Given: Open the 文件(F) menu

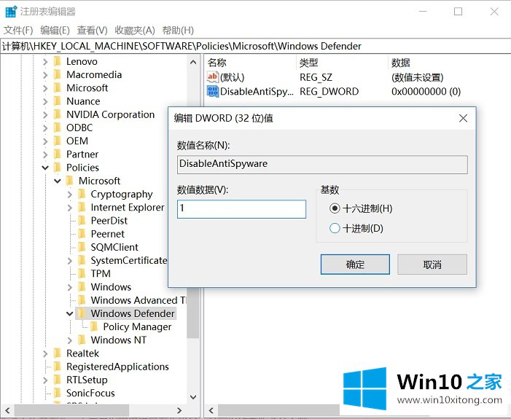Looking at the screenshot, I should 18,31.
